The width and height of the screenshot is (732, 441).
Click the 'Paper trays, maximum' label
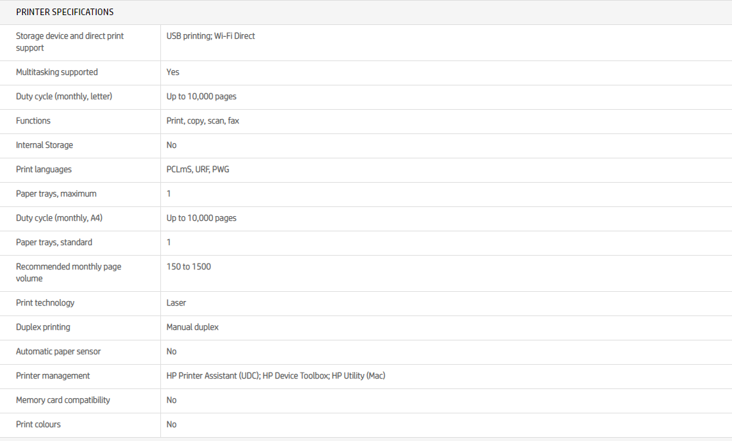tap(56, 194)
